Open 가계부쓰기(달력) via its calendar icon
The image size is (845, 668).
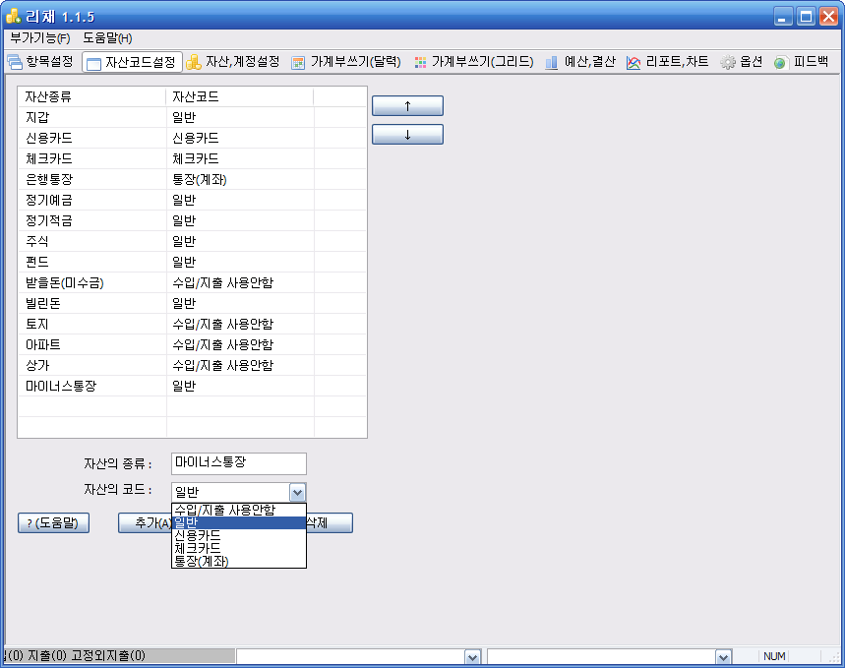(299, 62)
